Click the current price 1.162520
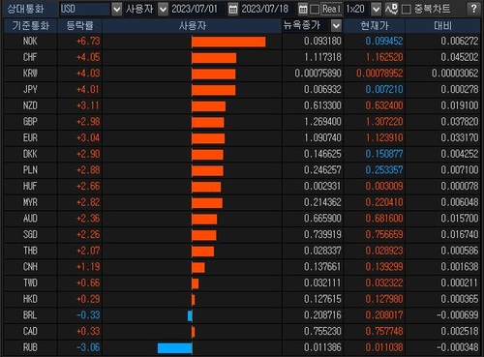The height and width of the screenshot is (357, 484). [x=384, y=57]
